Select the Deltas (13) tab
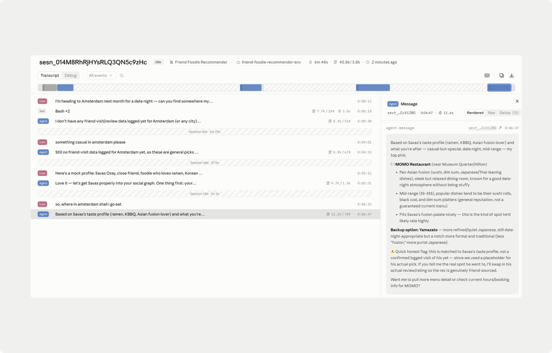Image resolution: width=552 pixels, height=353 pixels. click(x=509, y=113)
